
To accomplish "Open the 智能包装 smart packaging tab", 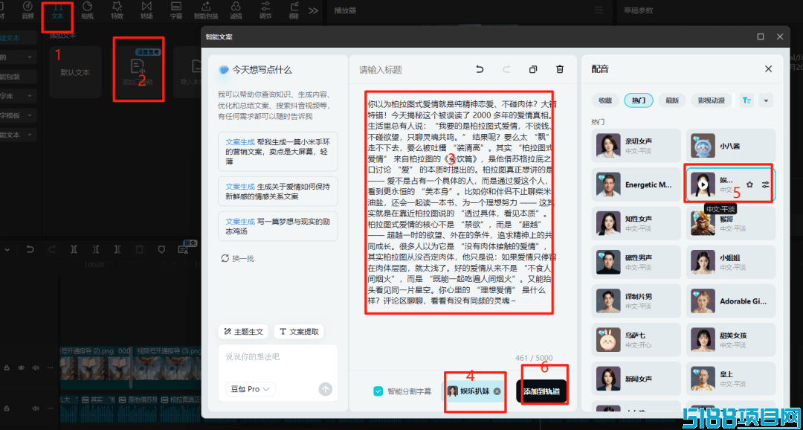I will [206, 10].
